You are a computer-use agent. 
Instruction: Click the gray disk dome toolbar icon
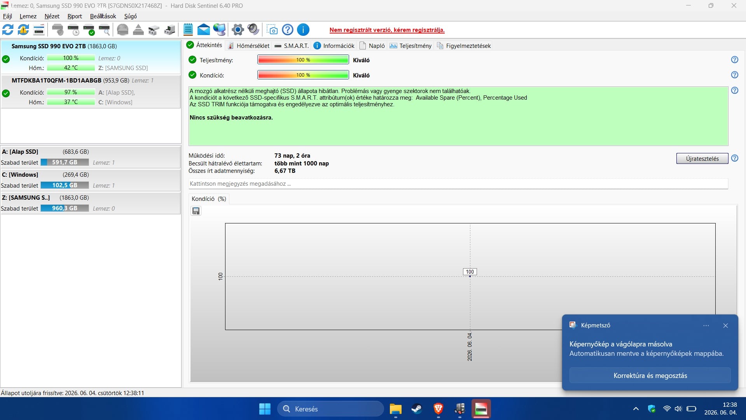123,30
